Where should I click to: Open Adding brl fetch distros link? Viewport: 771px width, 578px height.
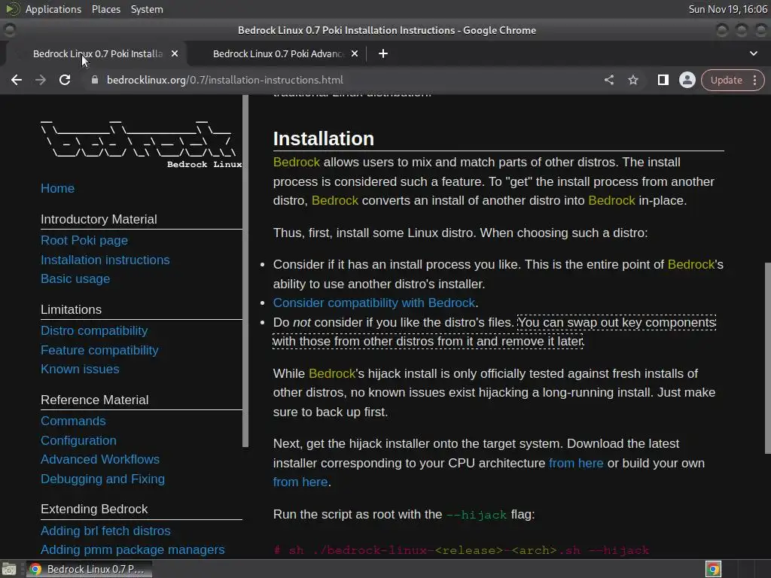(x=105, y=531)
